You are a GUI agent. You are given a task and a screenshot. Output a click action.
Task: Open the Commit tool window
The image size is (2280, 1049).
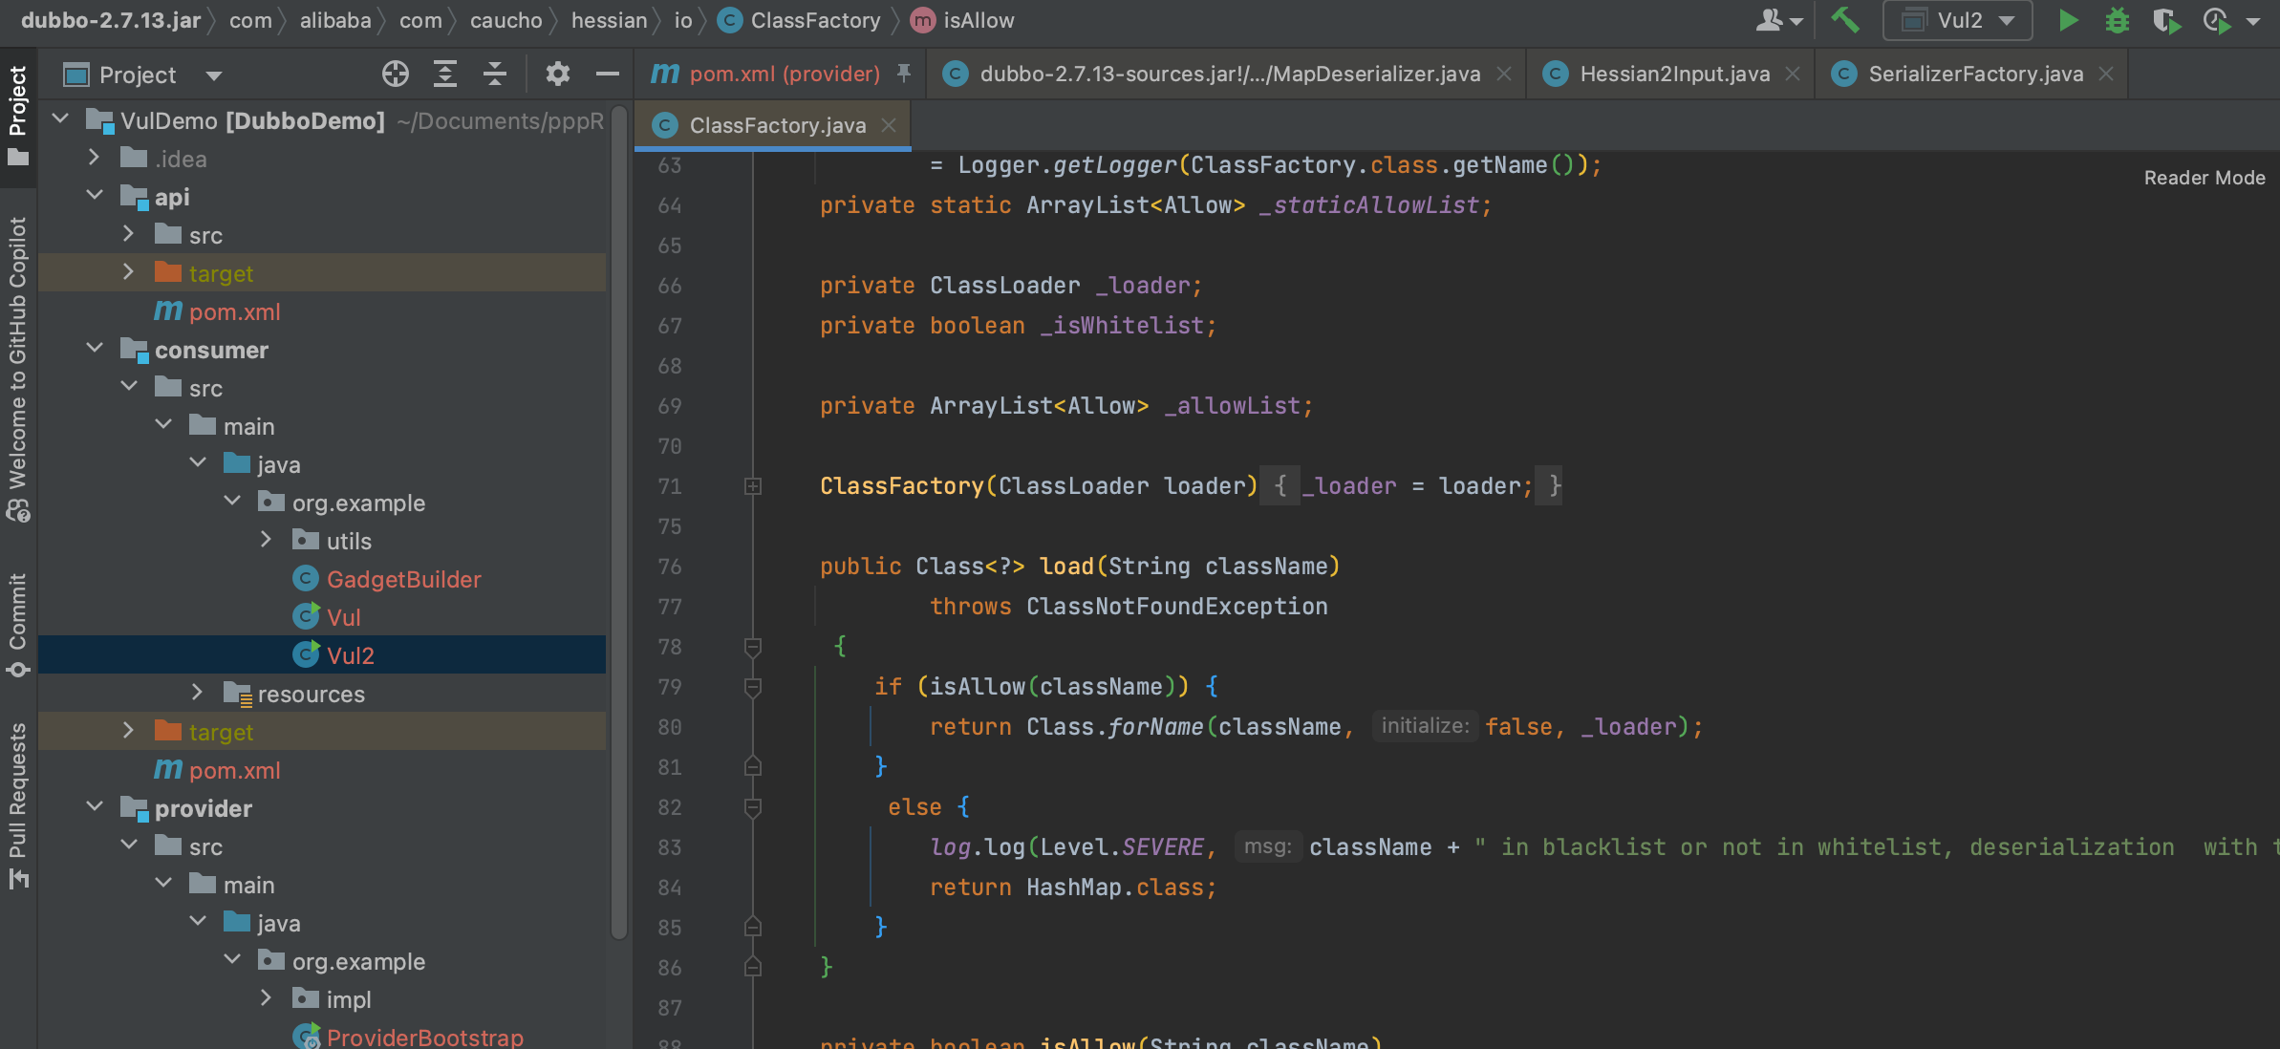[x=18, y=625]
